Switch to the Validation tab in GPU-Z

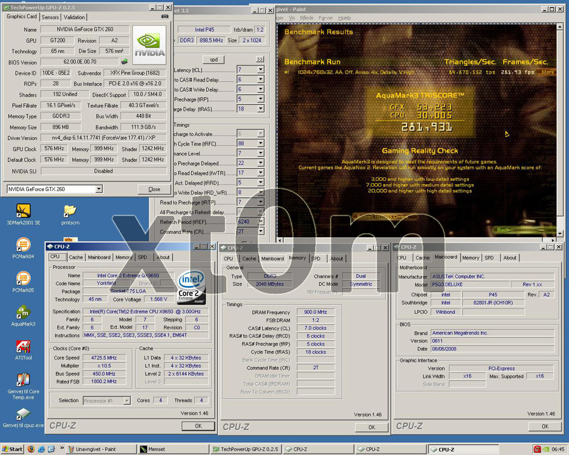pos(74,17)
